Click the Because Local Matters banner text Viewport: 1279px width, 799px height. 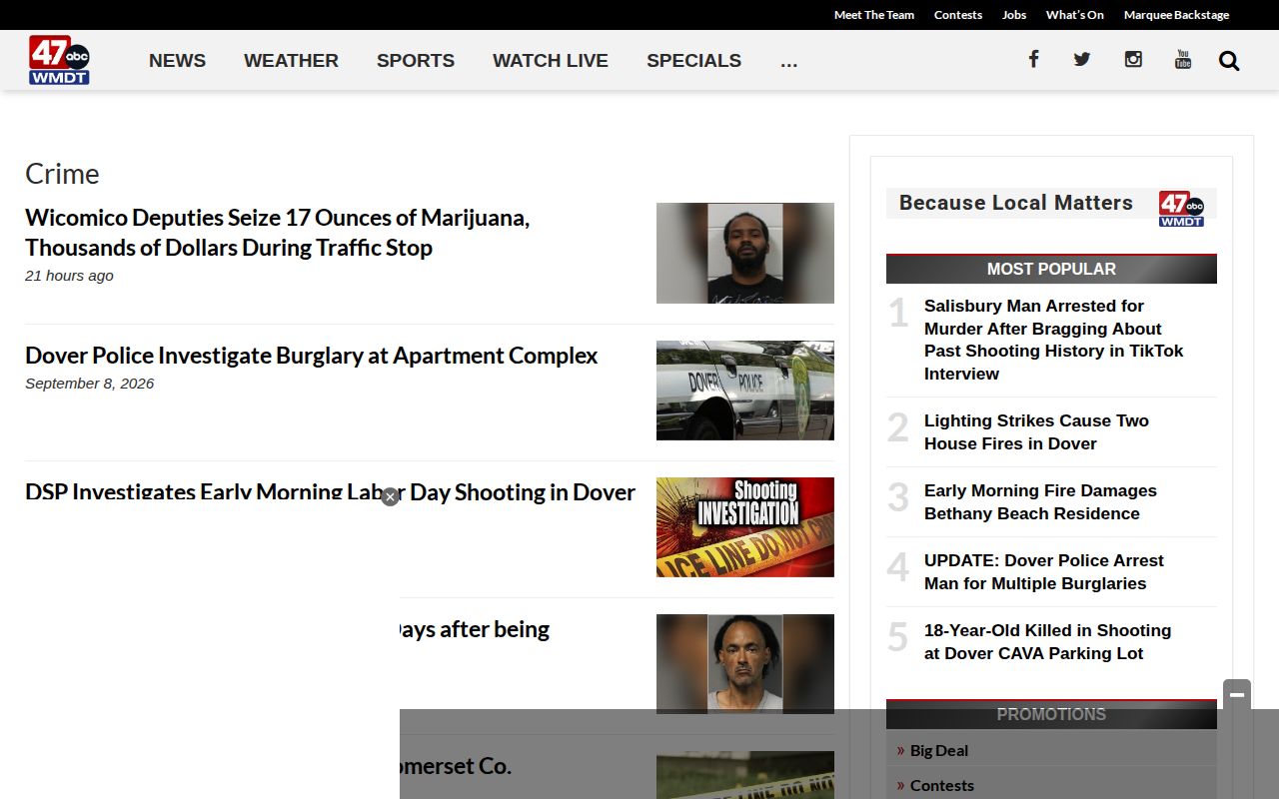coord(1016,203)
